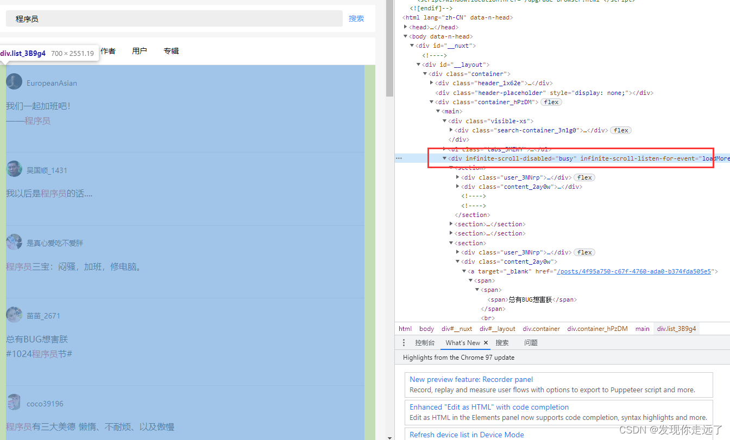Open 'New preview feature: Recorder panel' link
This screenshot has height=440, width=730.
[x=471, y=380]
